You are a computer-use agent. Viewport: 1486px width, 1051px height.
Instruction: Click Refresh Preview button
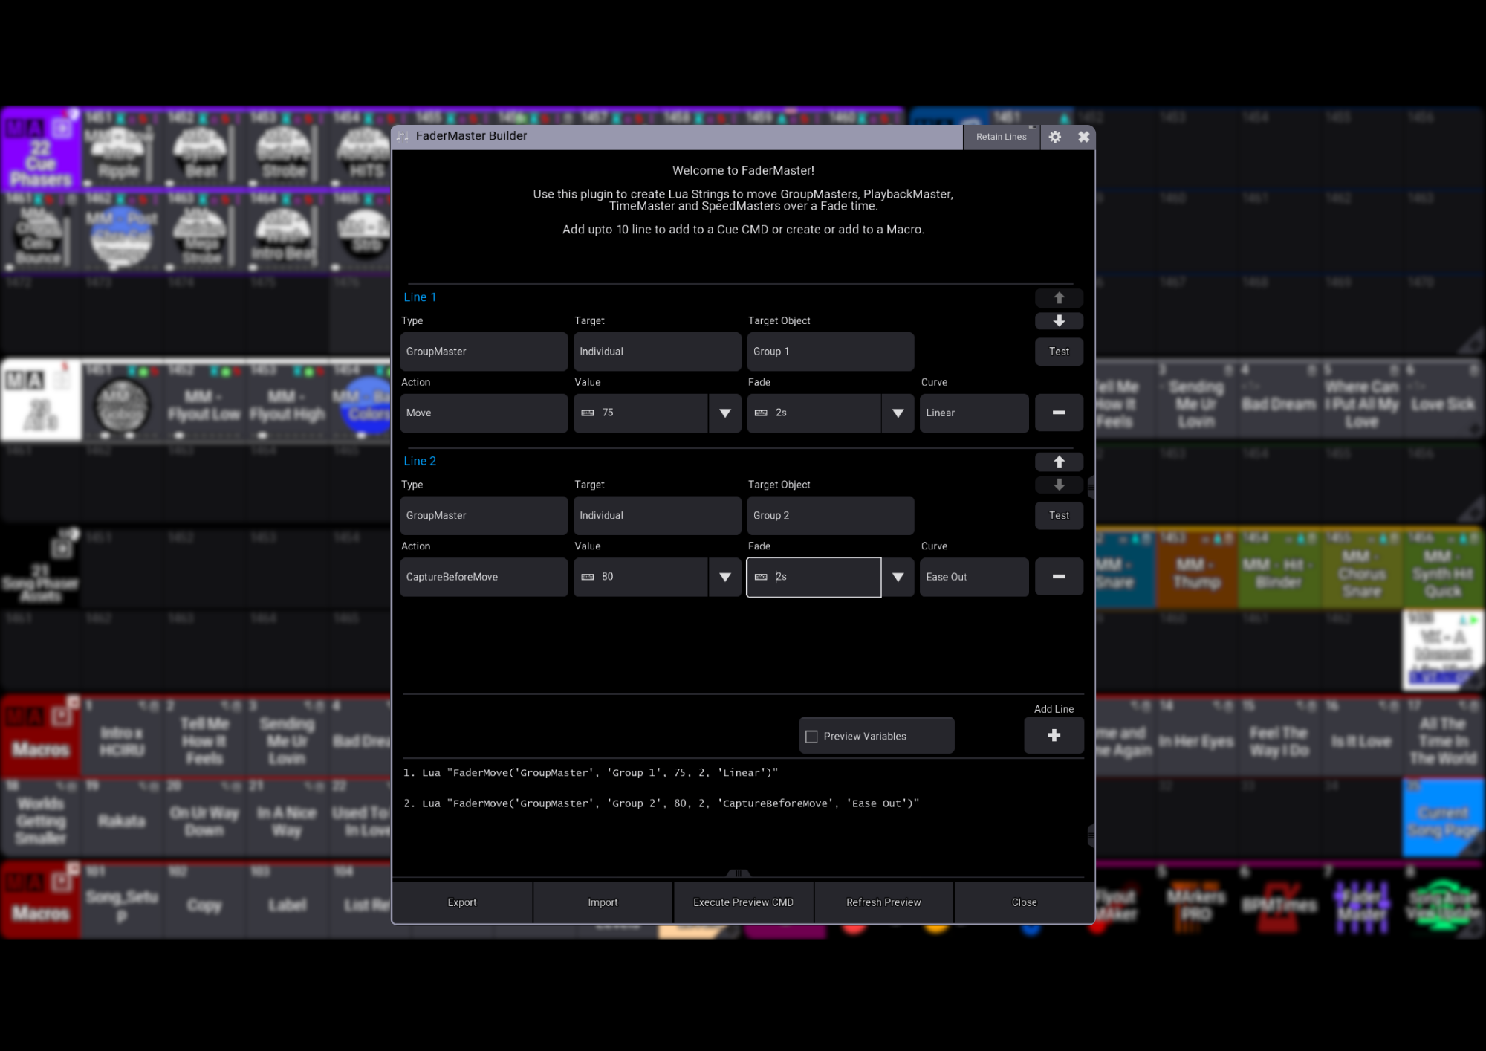(x=883, y=902)
